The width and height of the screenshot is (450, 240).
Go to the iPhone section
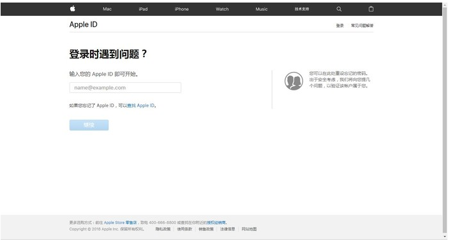coord(182,9)
